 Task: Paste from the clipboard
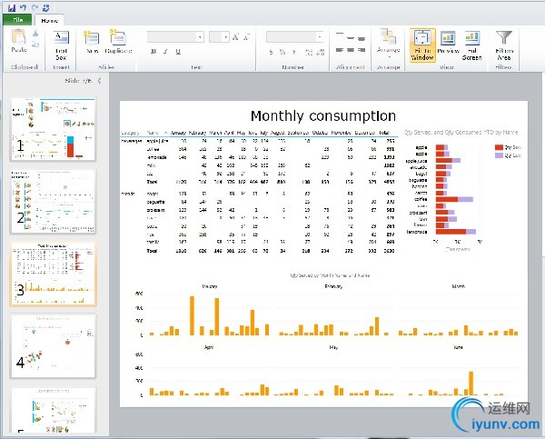click(x=19, y=41)
